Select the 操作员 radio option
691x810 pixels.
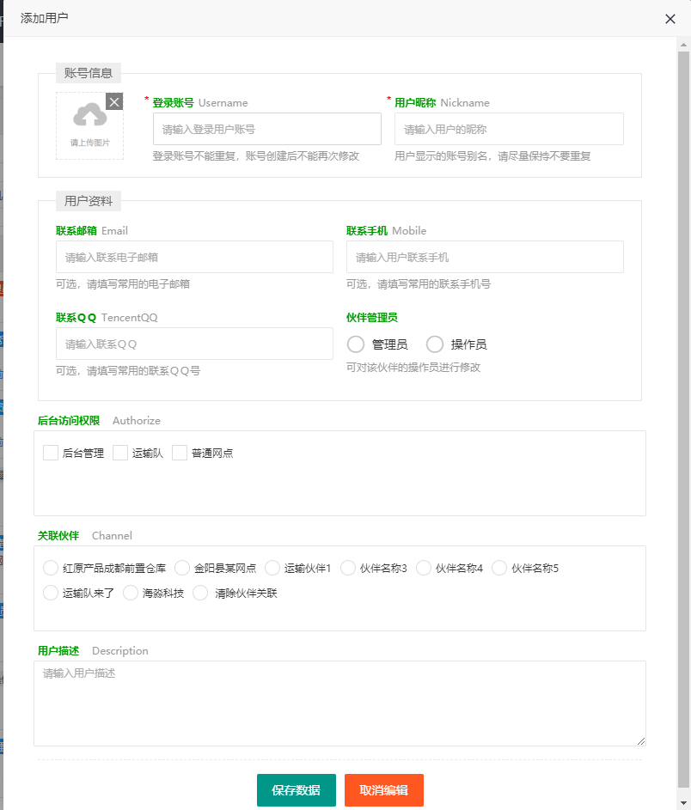435,344
